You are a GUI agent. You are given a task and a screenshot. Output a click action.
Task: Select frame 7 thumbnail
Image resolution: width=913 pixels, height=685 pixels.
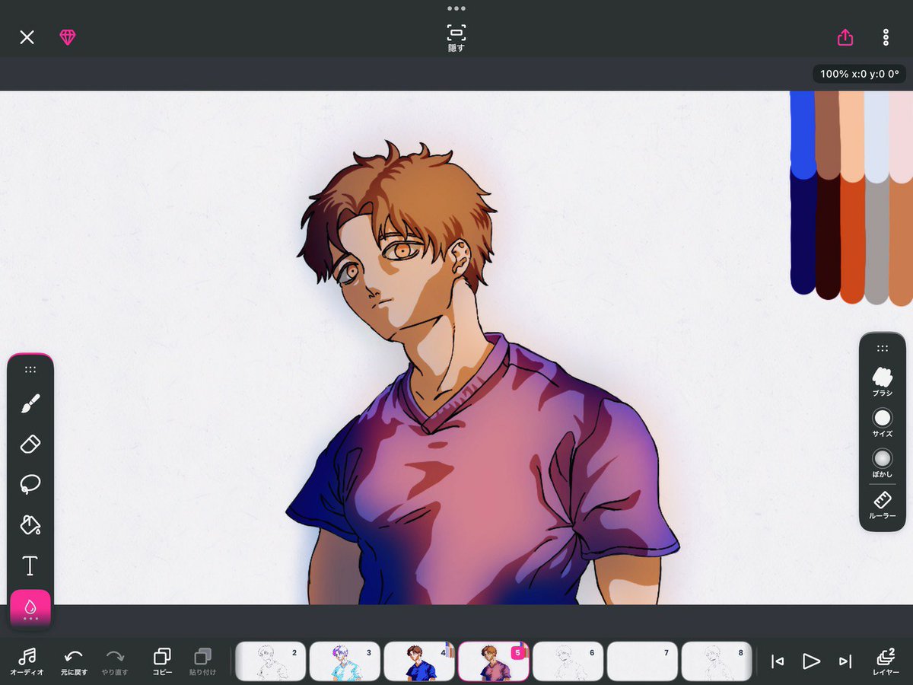tap(642, 661)
